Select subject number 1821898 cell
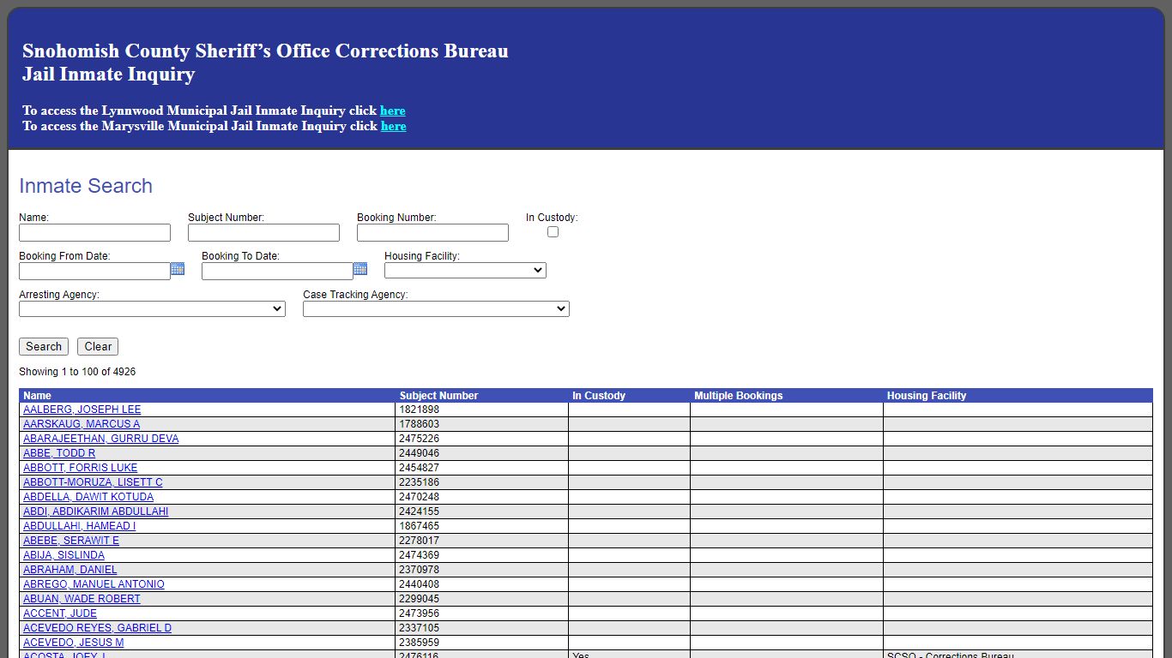Viewport: 1172px width, 658px height. 481,410
